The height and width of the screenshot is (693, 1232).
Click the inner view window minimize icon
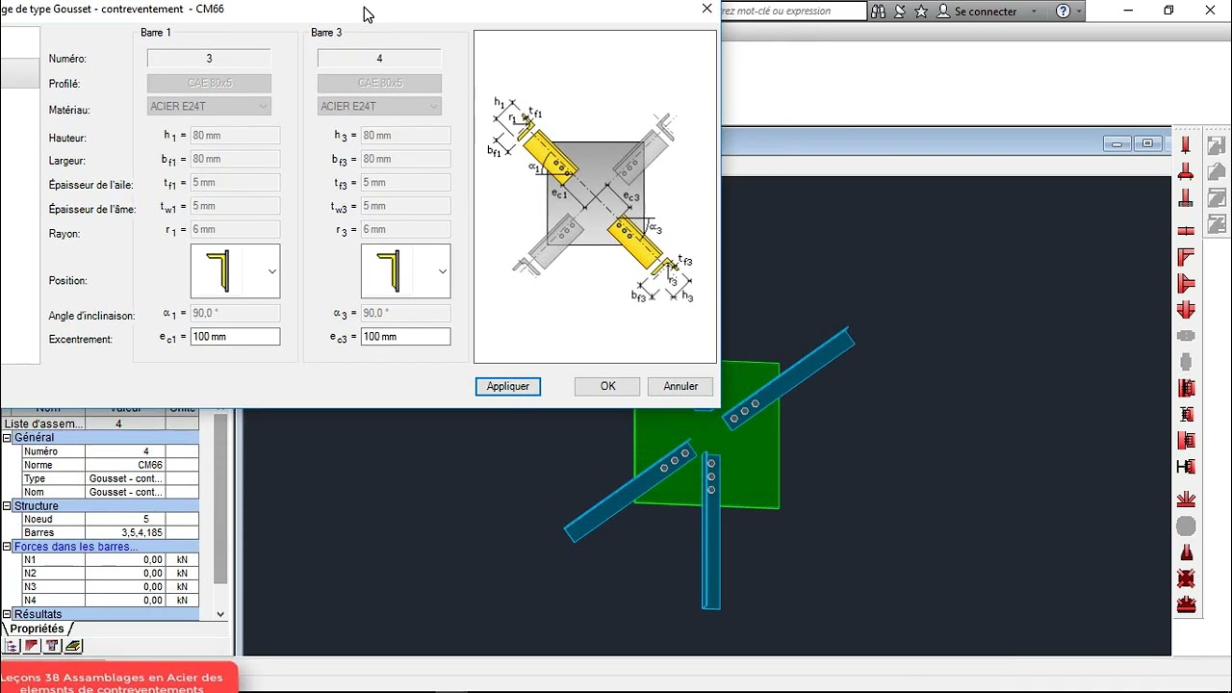click(1116, 144)
